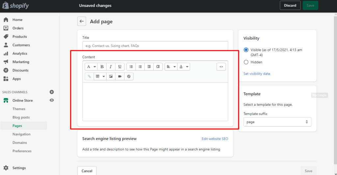Click the Apps grid icon
Image resolution: width=337 pixels, height=175 pixels.
tap(6, 79)
